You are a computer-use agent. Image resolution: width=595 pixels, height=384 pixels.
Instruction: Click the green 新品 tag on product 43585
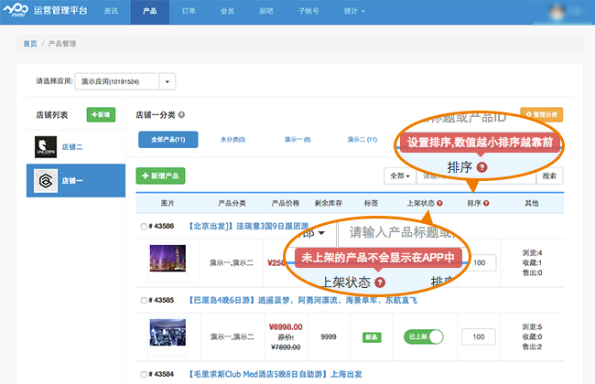tap(371, 337)
